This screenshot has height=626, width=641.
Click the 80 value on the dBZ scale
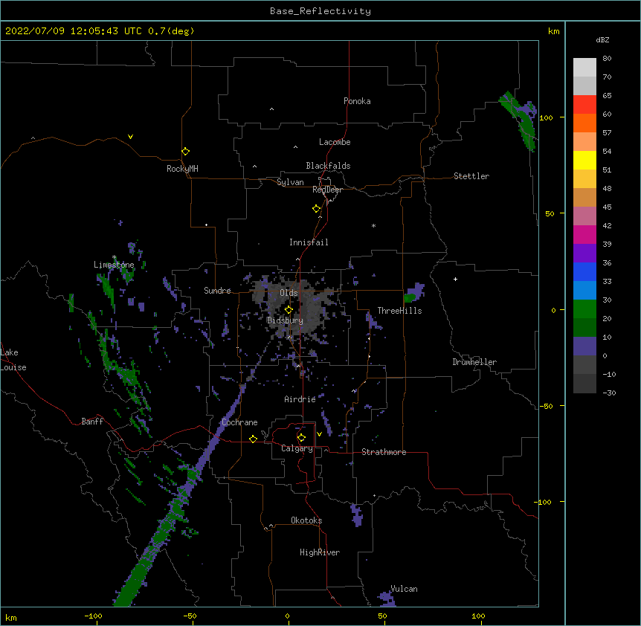click(607, 59)
